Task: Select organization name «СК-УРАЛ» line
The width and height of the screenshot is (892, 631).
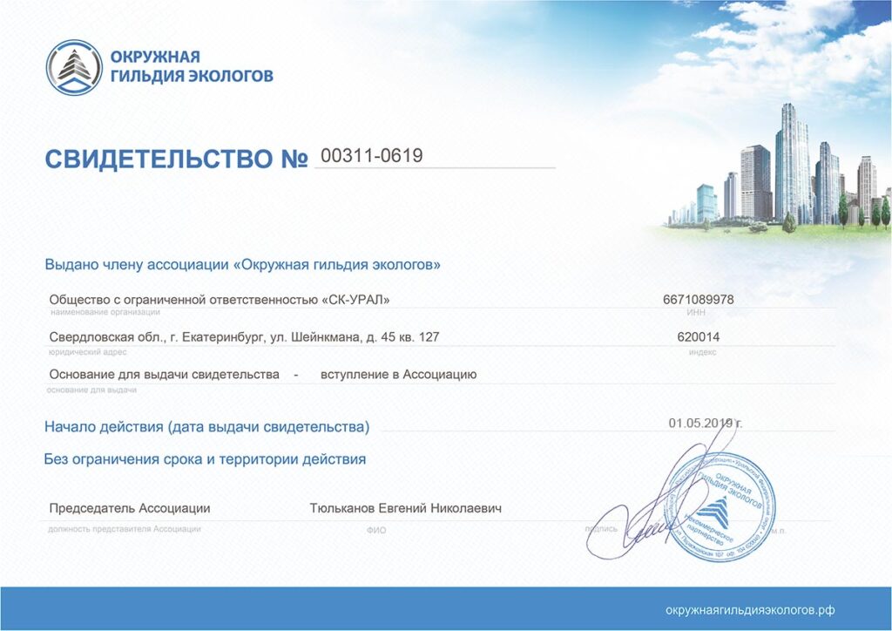Action: [x=220, y=300]
